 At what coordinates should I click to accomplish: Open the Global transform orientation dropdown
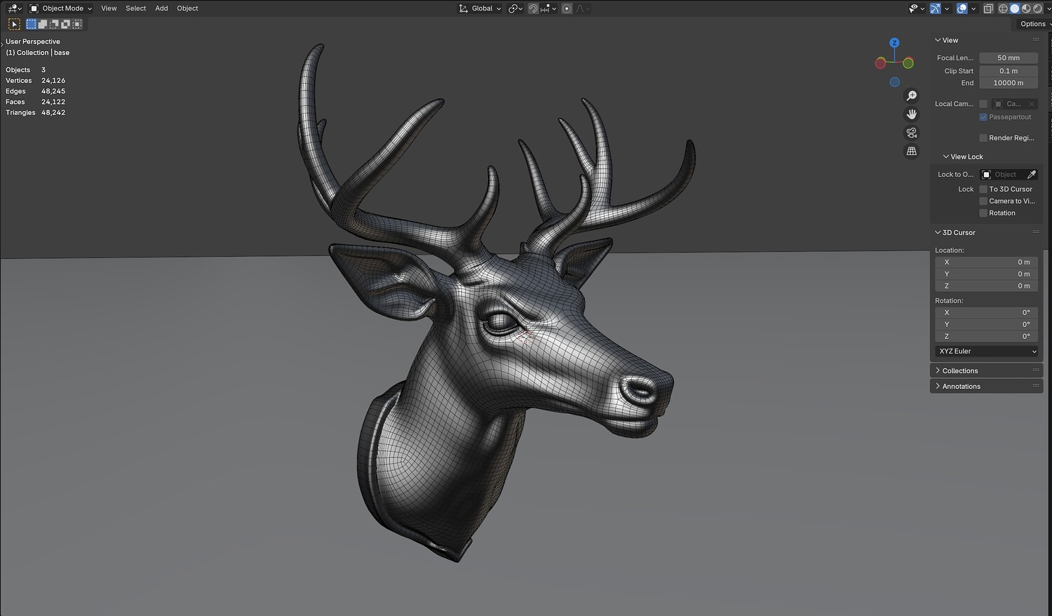(480, 8)
